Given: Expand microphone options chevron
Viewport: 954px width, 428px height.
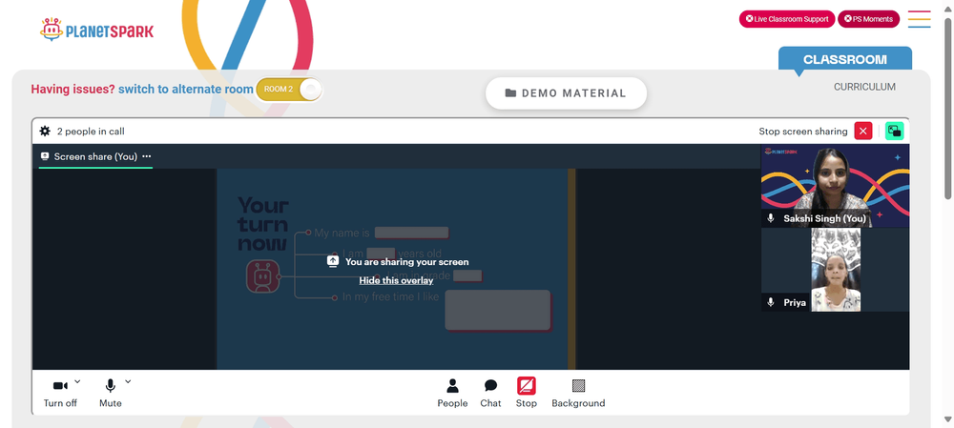Looking at the screenshot, I should [x=128, y=382].
